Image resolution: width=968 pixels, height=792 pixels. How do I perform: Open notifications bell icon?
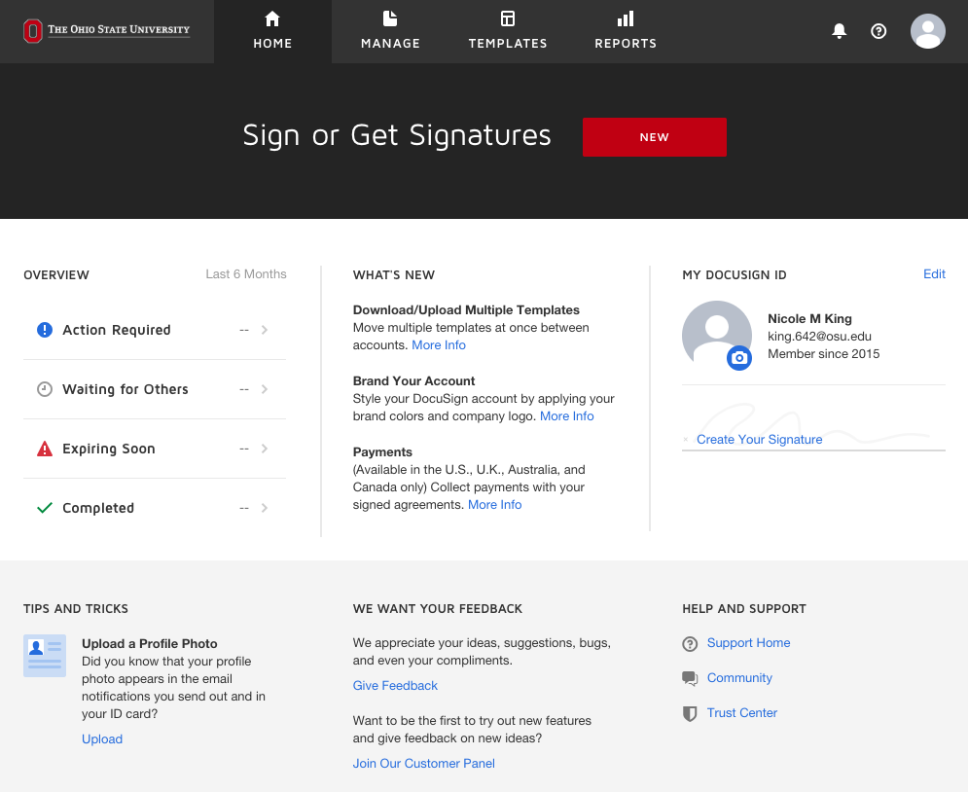click(839, 31)
